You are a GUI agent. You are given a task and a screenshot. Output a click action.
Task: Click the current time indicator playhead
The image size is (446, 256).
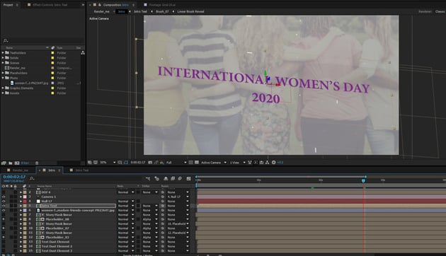(x=363, y=180)
